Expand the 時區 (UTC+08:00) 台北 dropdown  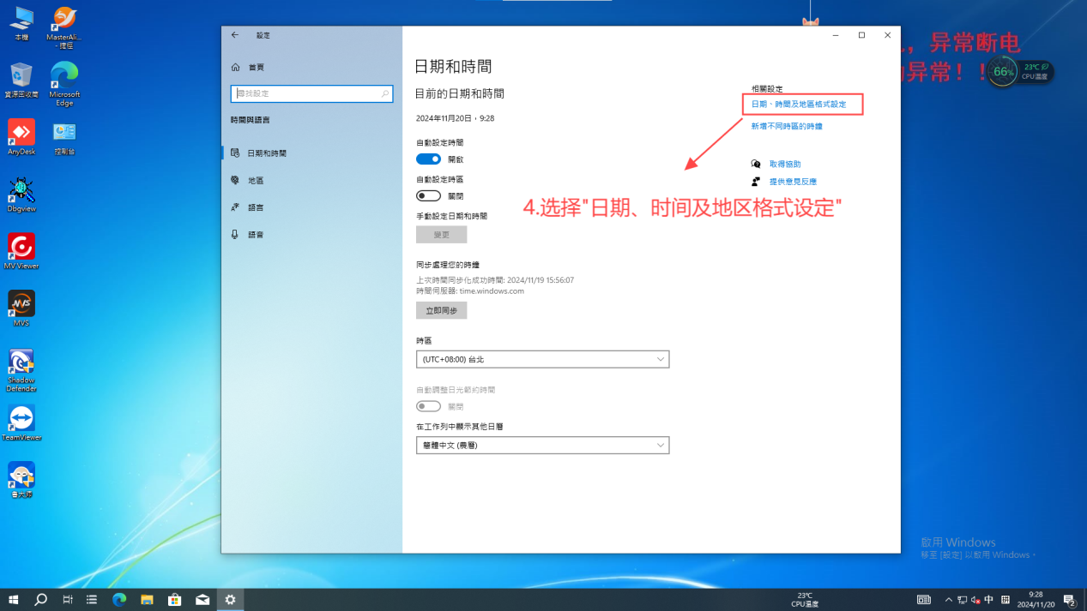(x=542, y=360)
